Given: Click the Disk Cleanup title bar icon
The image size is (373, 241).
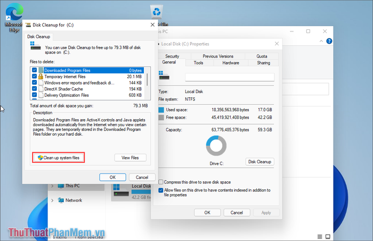Looking at the screenshot, I should [x=28, y=25].
